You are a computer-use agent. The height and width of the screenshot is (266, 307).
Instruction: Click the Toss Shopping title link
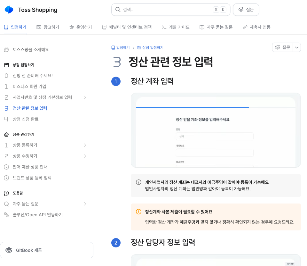pos(38,10)
